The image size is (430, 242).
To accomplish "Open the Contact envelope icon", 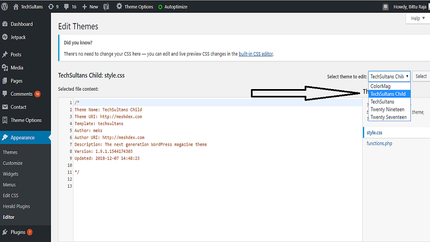I will (x=5, y=107).
